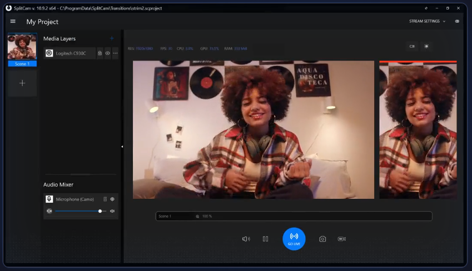Open the Stream Settings dropdown
472x271 pixels.
point(427,21)
